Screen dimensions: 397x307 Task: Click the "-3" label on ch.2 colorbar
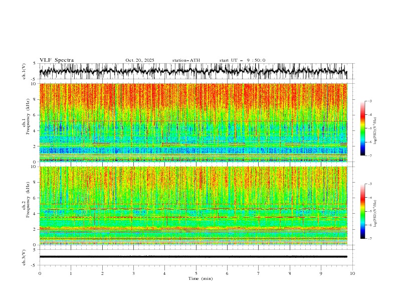370,184
